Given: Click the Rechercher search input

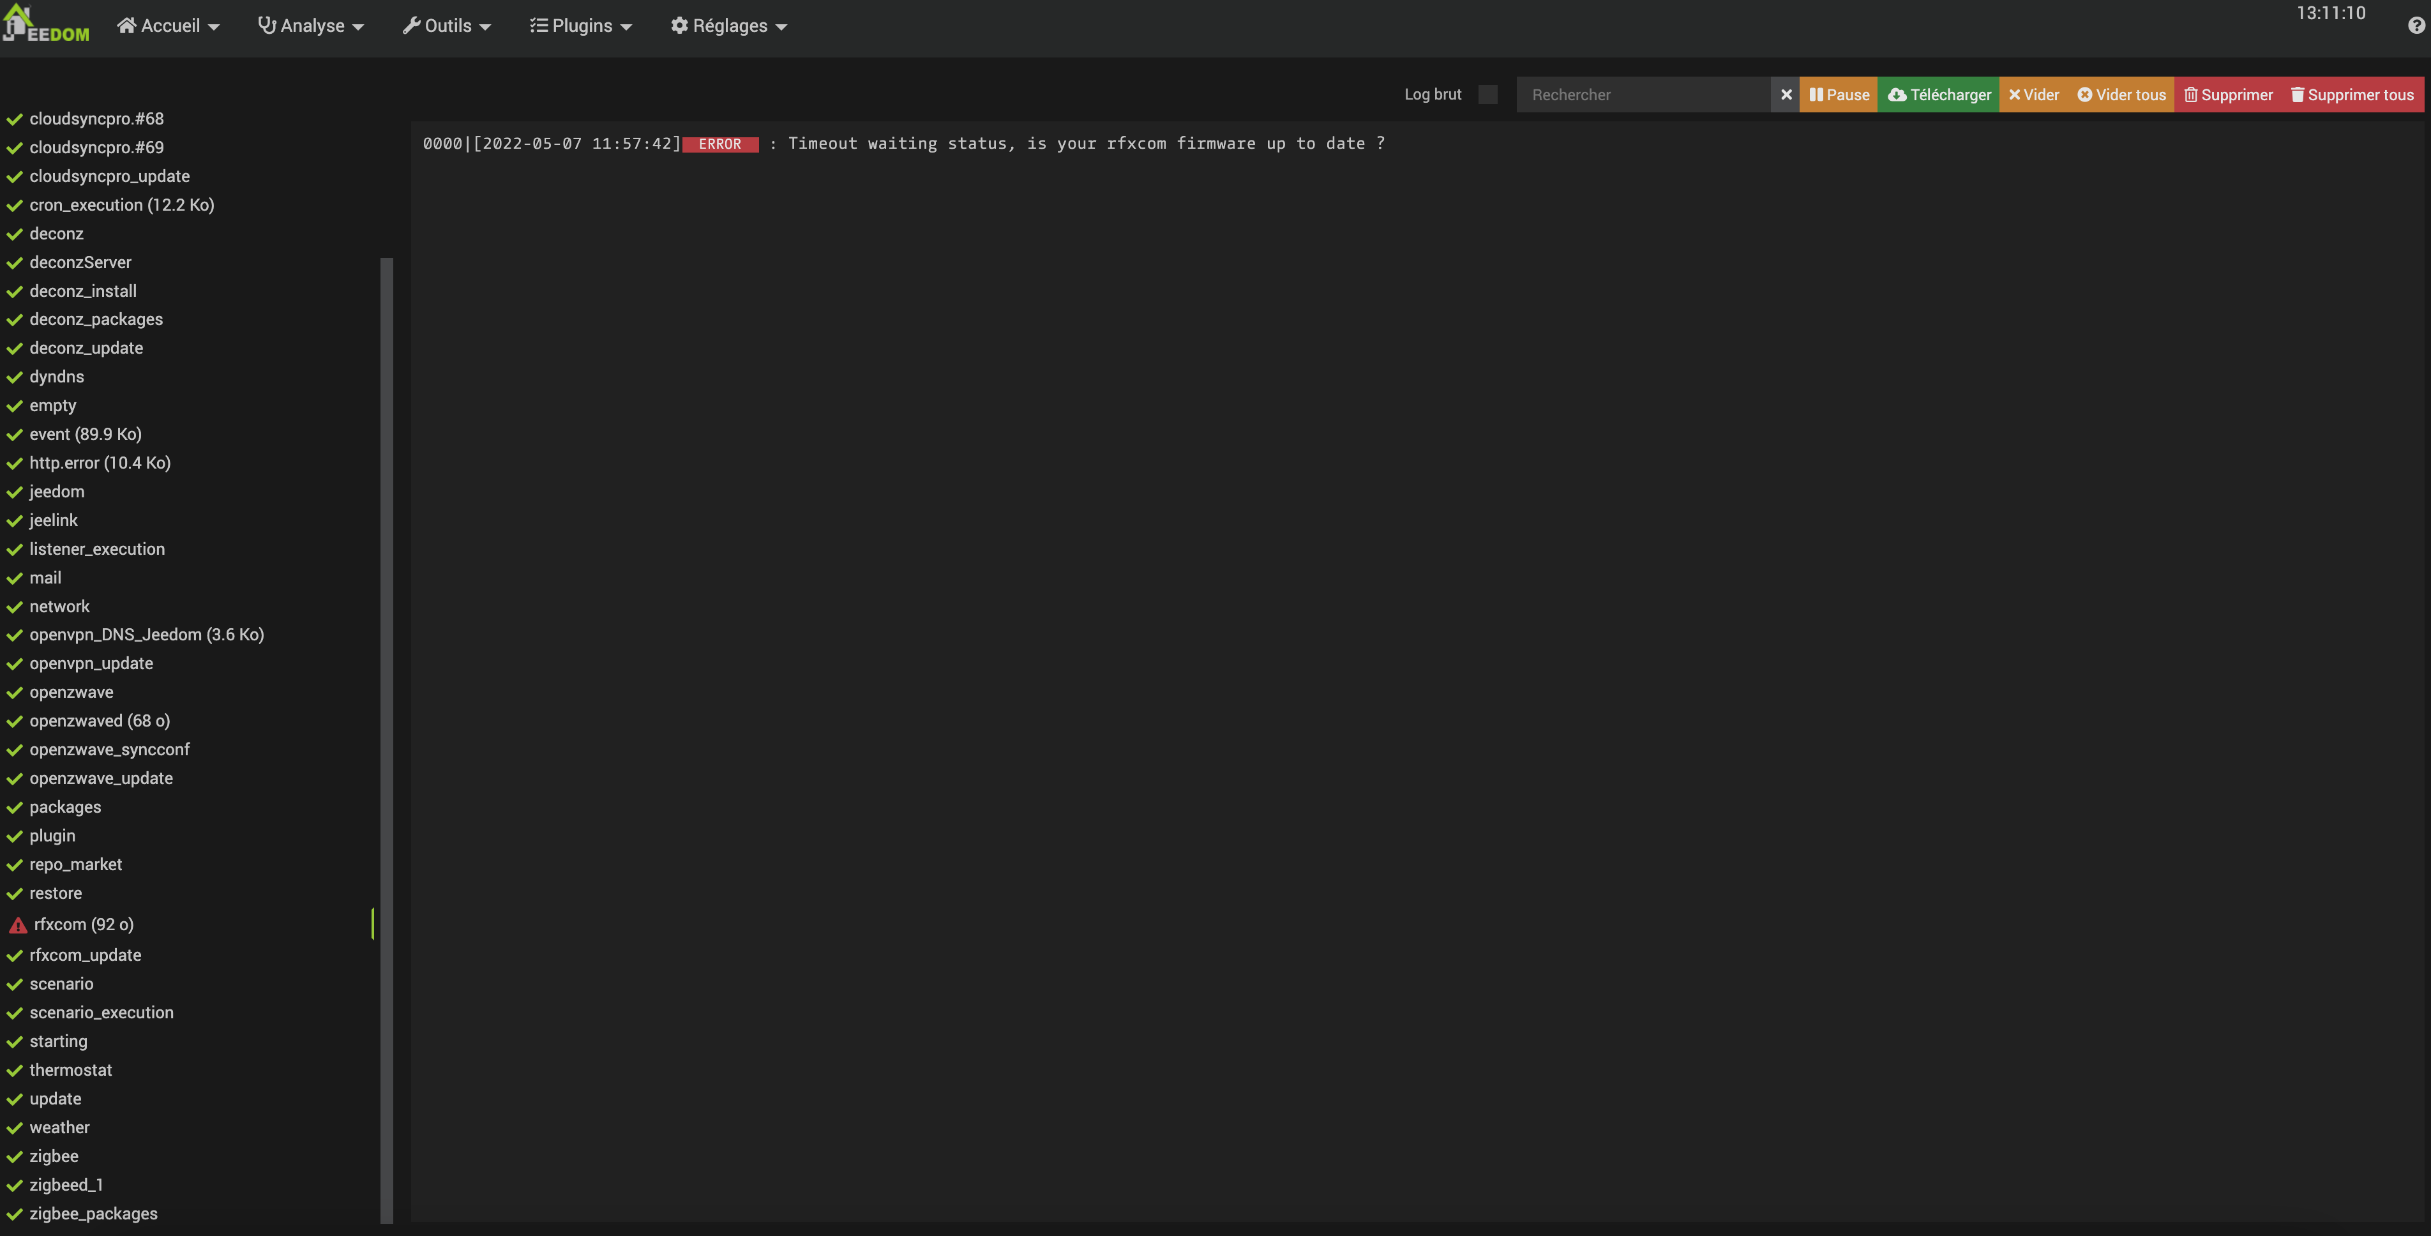Looking at the screenshot, I should (1642, 94).
